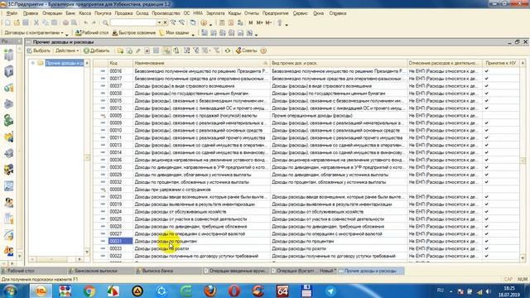The width and height of the screenshot is (530, 298).
Task: Click the Выбрать button
Action: tap(39, 50)
